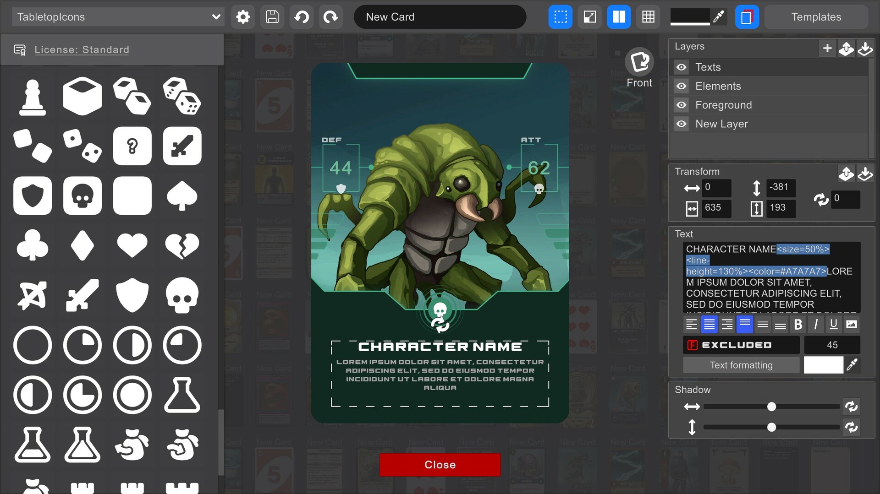
Task: Select the Elements layer row
Action: click(770, 86)
